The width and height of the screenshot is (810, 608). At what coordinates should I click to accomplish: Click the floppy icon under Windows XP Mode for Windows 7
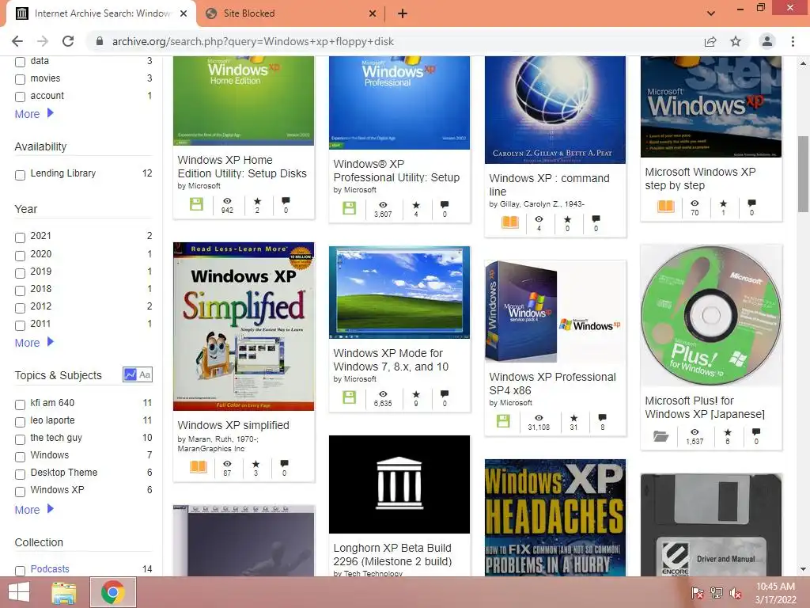(x=349, y=397)
